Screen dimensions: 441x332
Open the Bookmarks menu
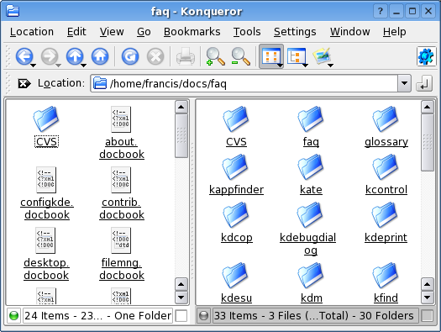(192, 32)
